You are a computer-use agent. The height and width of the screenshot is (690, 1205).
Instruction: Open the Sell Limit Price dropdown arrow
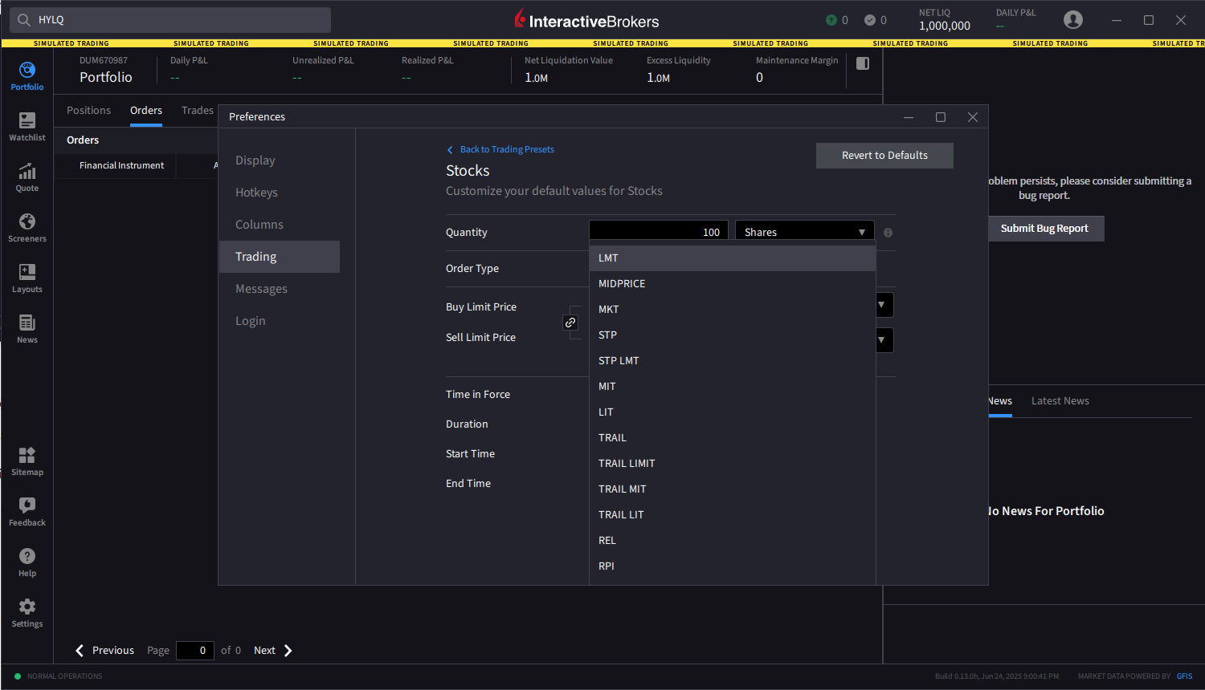click(882, 340)
